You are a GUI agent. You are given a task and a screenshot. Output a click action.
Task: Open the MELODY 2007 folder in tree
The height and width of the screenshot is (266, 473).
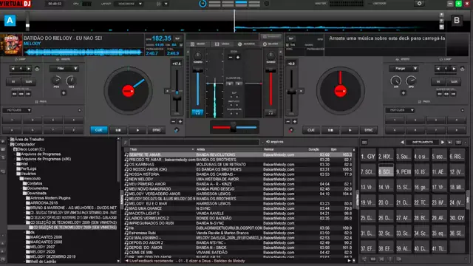pos(42,247)
